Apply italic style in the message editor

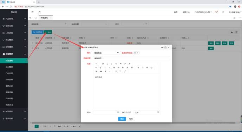coord(112,64)
